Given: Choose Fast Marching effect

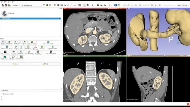Looking at the screenshot, I should coord(29,53).
